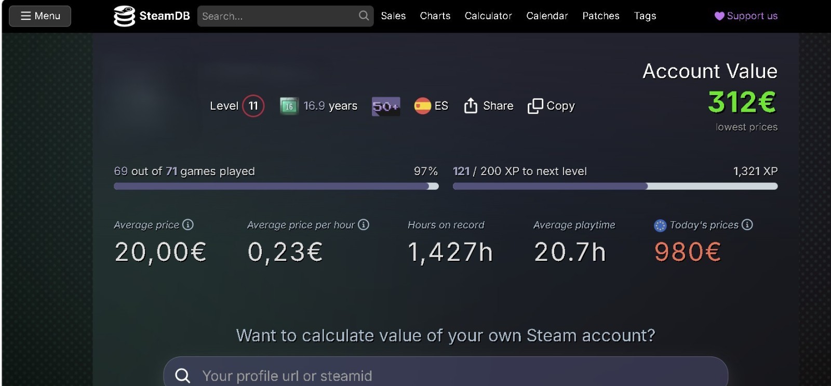Click the 50+ games badge icon
831x386 pixels.
(x=386, y=107)
